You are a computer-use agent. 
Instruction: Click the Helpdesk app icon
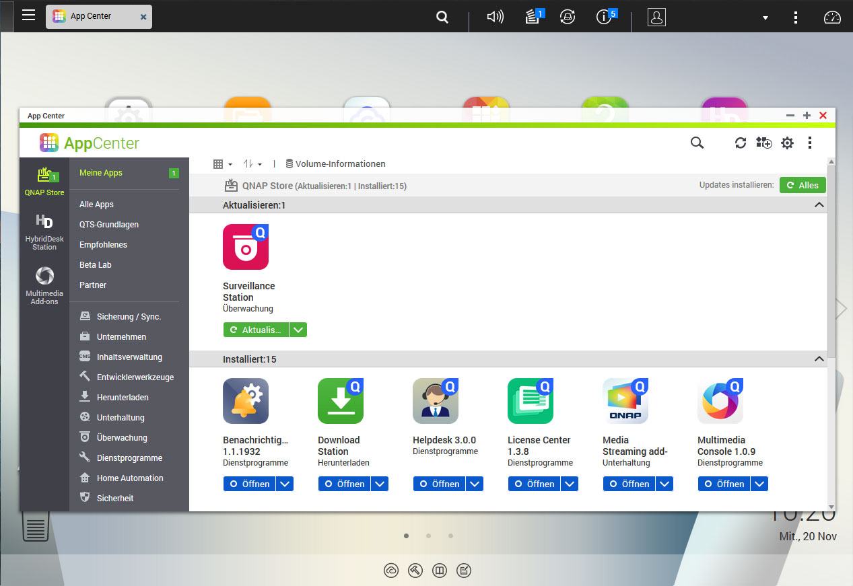click(436, 401)
